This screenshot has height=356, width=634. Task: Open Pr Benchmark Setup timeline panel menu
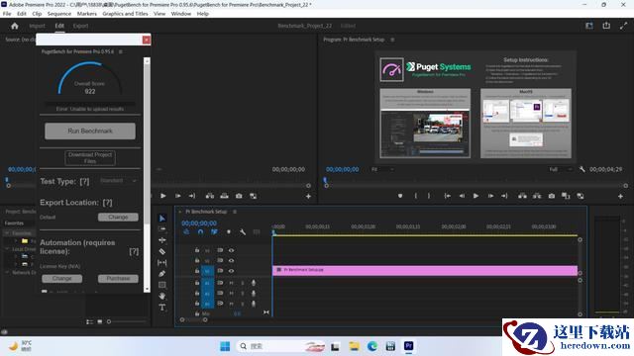click(x=235, y=212)
